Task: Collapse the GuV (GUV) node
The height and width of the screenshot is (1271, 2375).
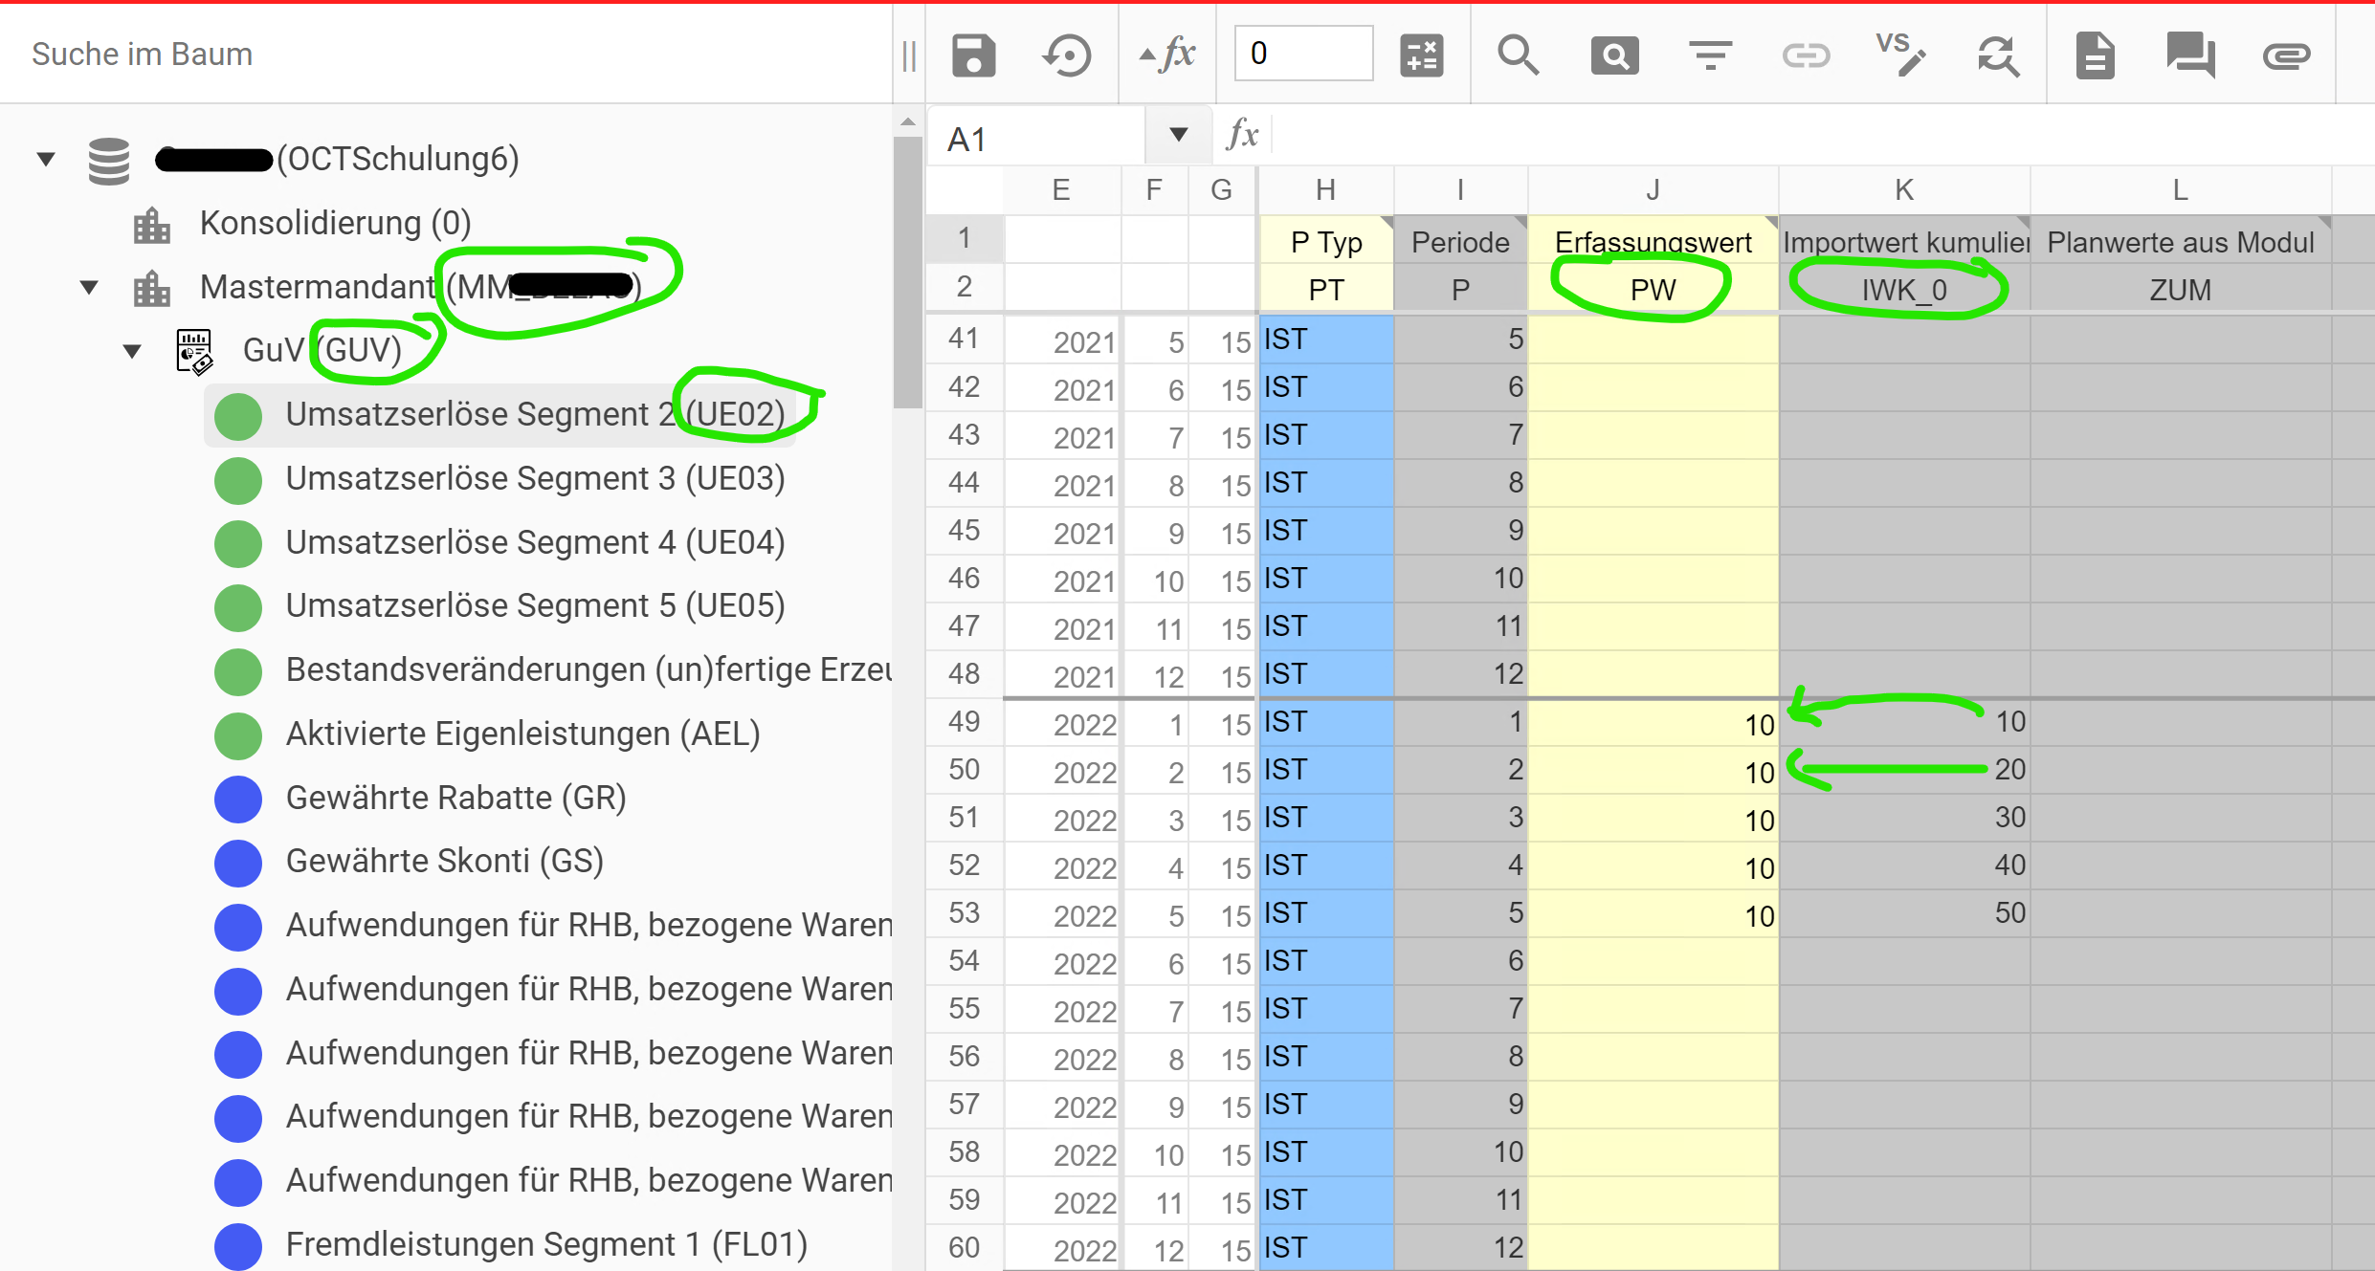Action: (132, 350)
